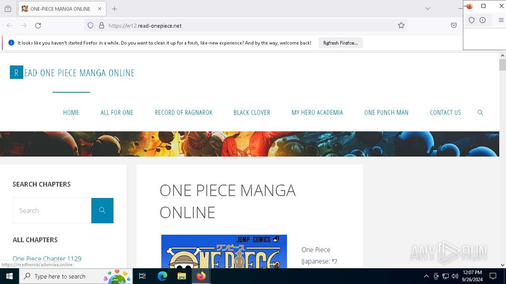The height and width of the screenshot is (284, 506).
Task: View site security padlock information
Action: click(102, 26)
